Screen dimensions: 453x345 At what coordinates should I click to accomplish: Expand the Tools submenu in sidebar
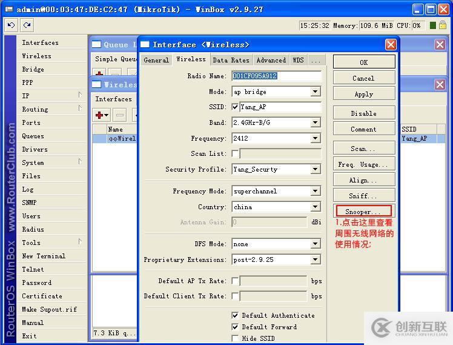(80, 242)
